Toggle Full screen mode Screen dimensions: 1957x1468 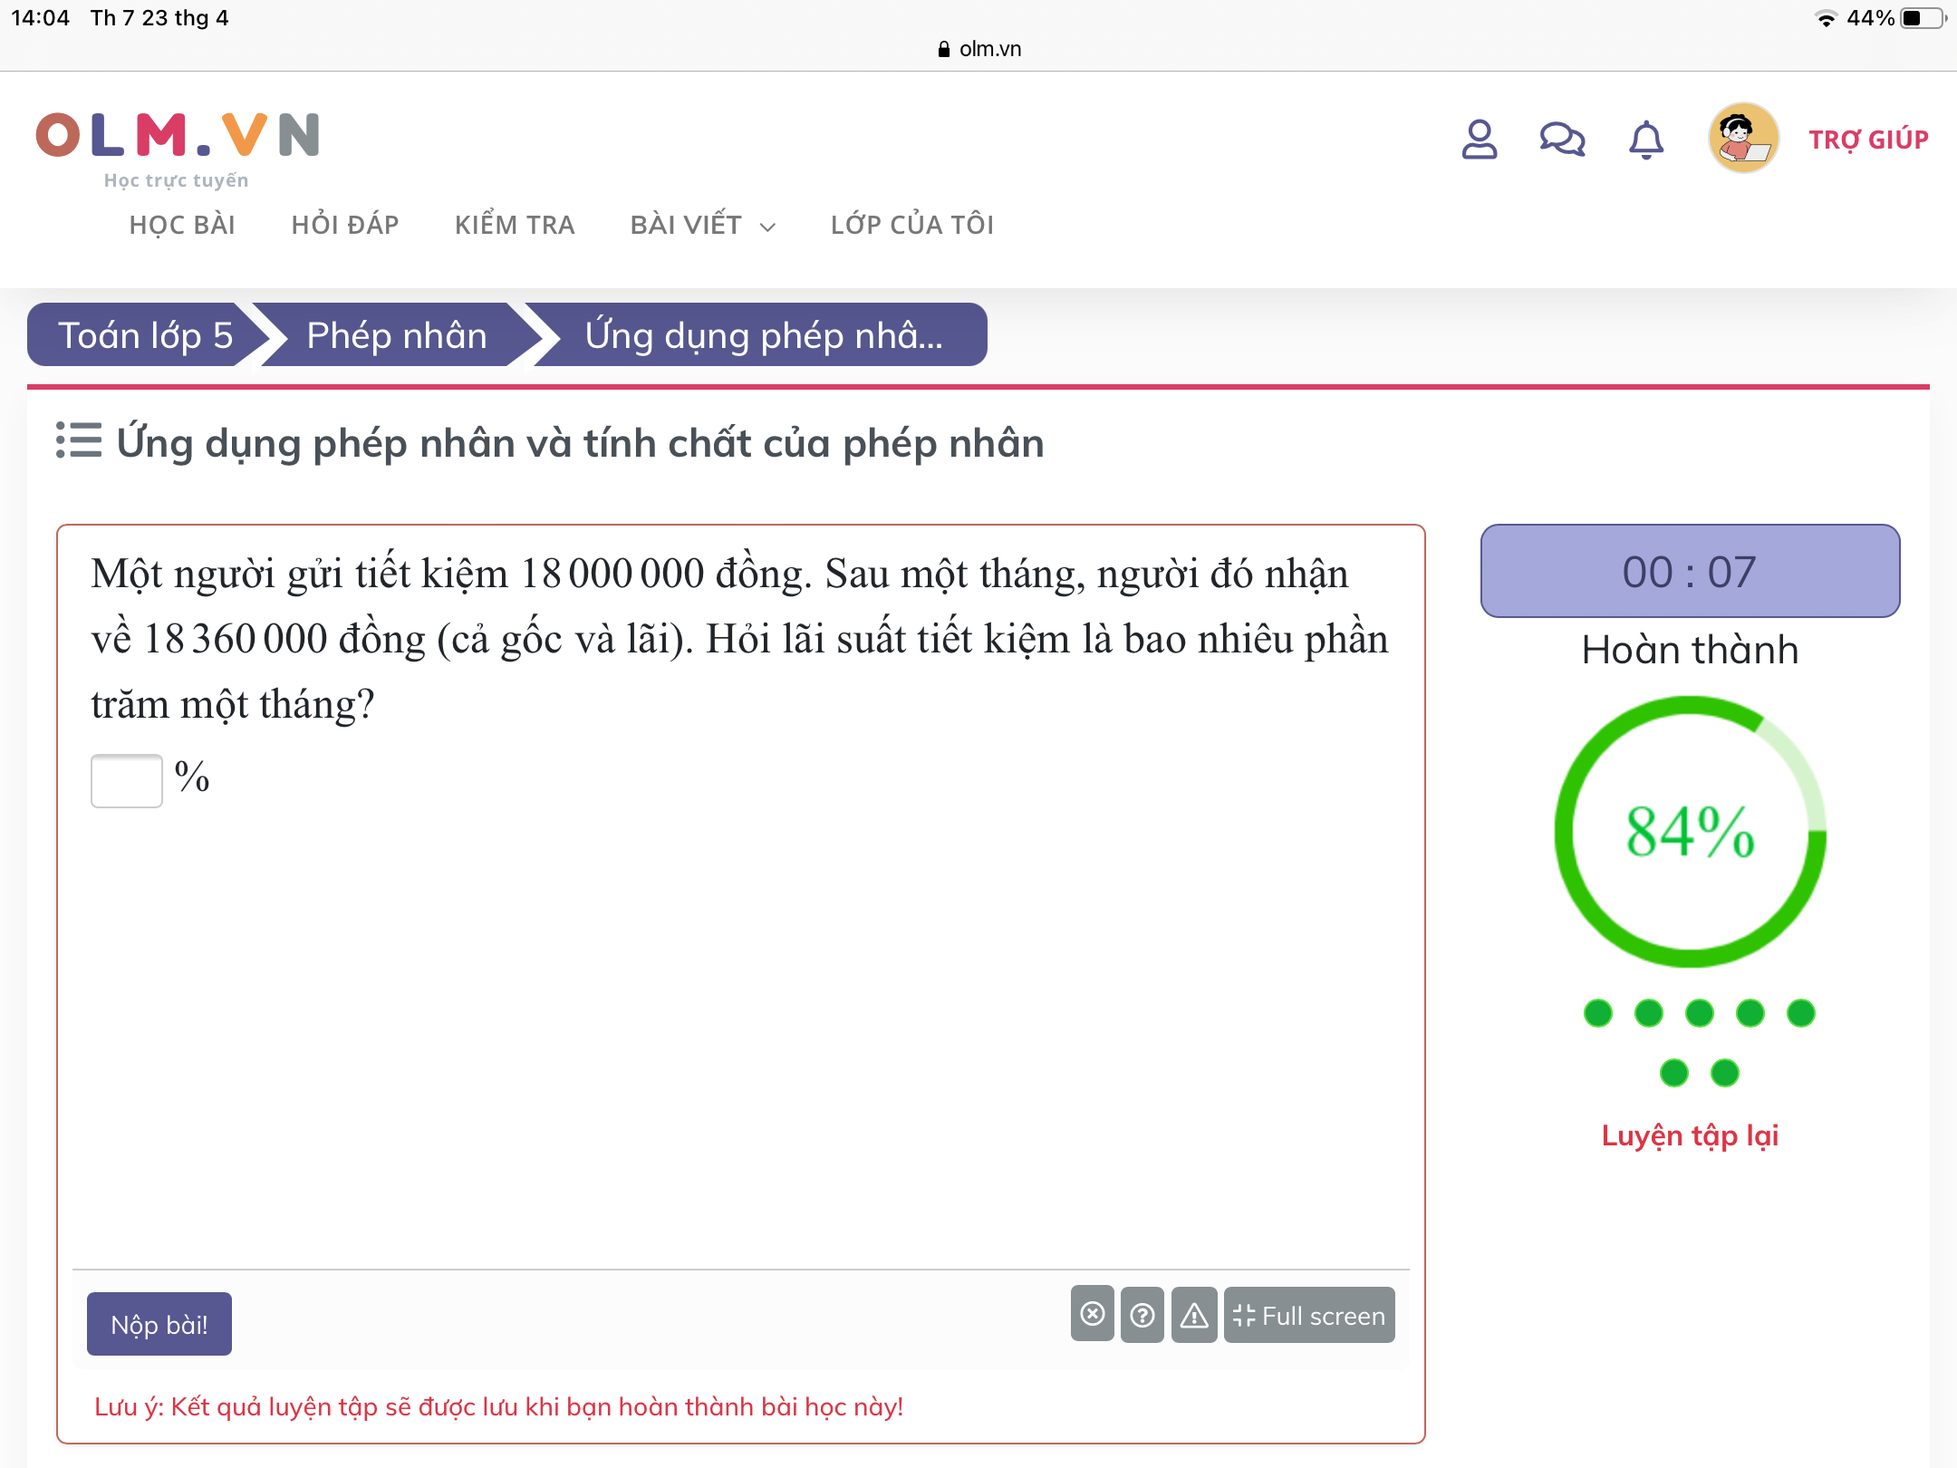(x=1309, y=1314)
